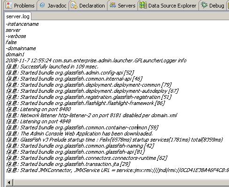Open the Data Source Explorer tab
Viewport: 229px width, 187px height.
(x=168, y=6)
